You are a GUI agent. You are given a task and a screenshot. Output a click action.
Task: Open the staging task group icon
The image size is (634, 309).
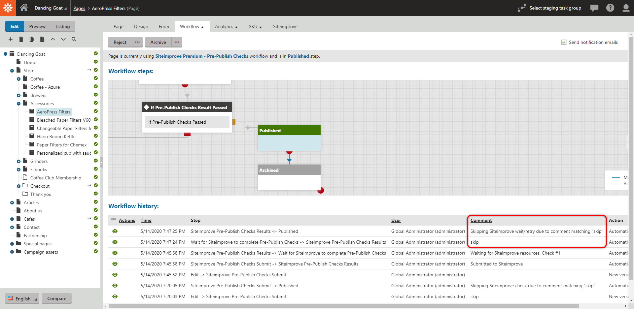pyautogui.click(x=521, y=8)
